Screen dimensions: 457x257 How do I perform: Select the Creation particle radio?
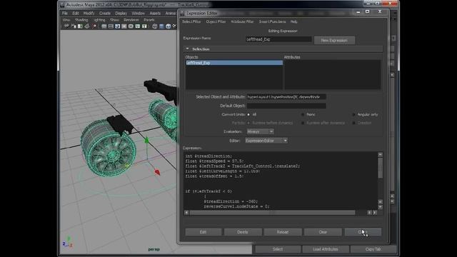click(354, 123)
